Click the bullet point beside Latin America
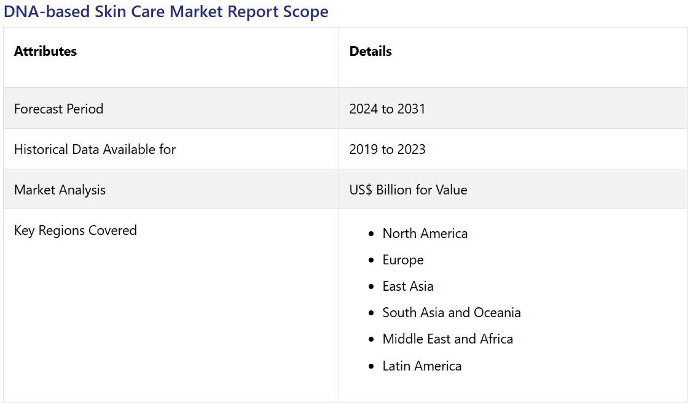This screenshot has width=690, height=403. (x=370, y=367)
